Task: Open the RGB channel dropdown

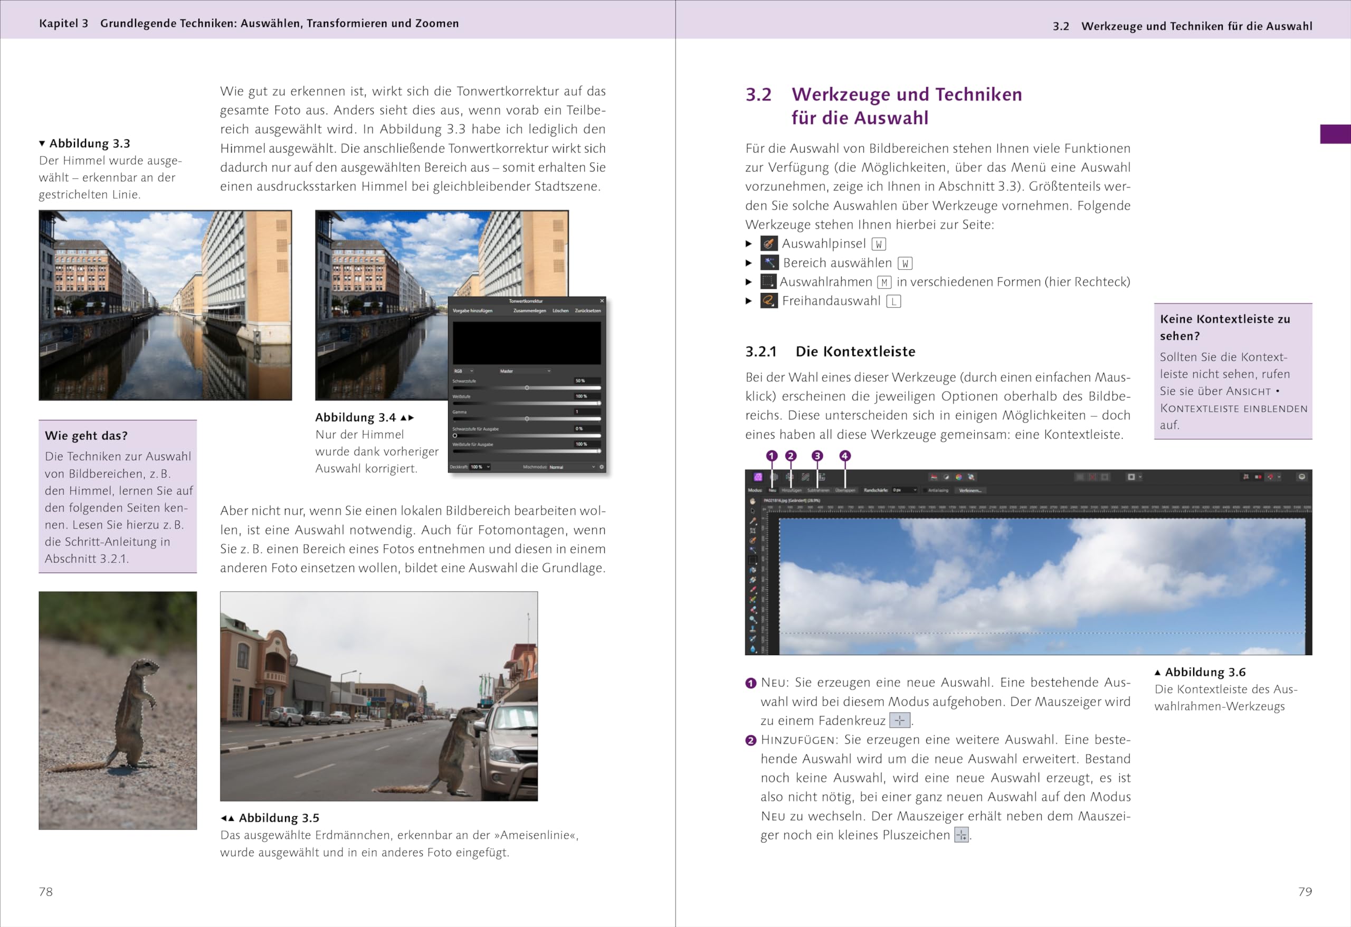Action: click(464, 371)
